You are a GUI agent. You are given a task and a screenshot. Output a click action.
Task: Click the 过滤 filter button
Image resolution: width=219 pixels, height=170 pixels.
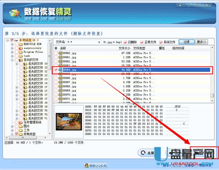click(187, 42)
